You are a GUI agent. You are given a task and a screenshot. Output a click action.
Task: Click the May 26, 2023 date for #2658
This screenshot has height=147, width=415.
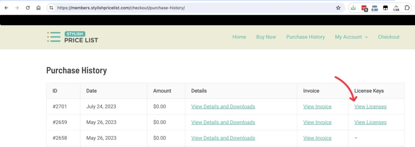pyautogui.click(x=113, y=138)
